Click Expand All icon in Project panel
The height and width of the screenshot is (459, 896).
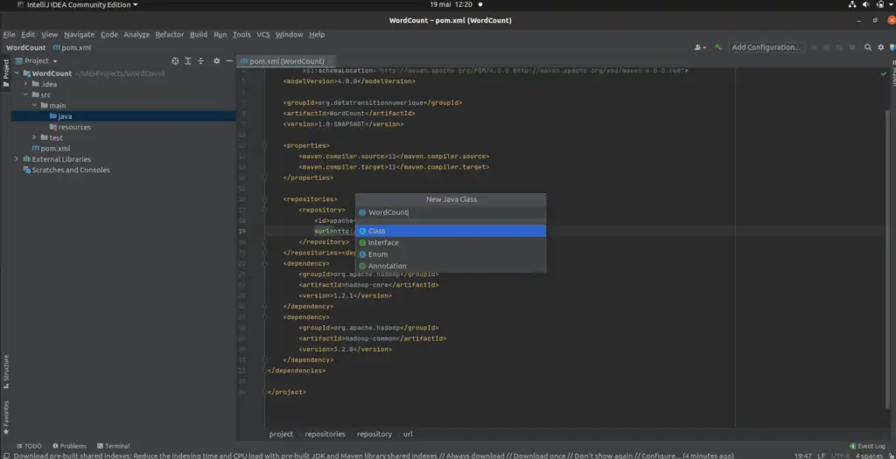coord(187,61)
